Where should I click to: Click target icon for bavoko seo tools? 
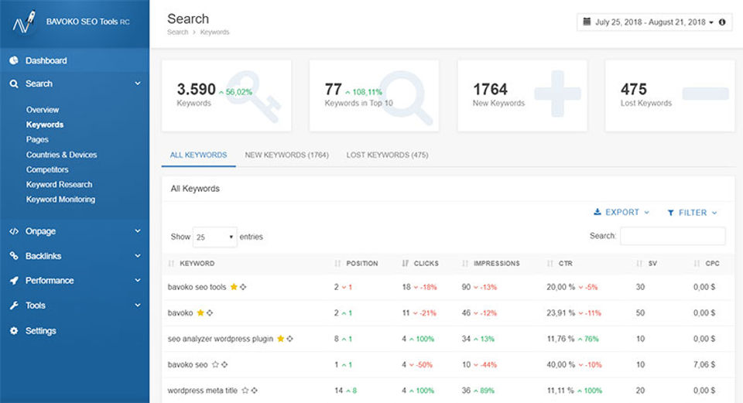click(243, 286)
